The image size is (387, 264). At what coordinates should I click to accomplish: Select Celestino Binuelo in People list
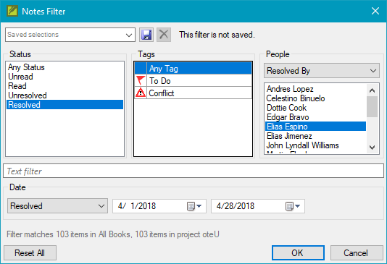click(315, 98)
